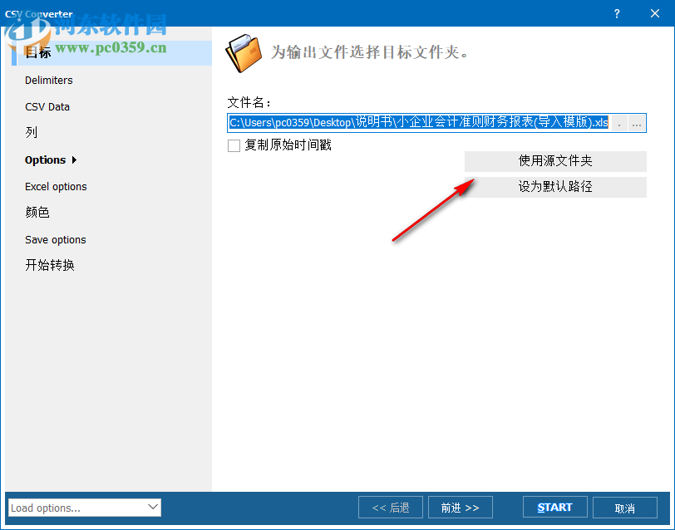Screen dimensions: 675x530
Task: Click the 取消 (Cancel) button
Action: click(x=625, y=507)
